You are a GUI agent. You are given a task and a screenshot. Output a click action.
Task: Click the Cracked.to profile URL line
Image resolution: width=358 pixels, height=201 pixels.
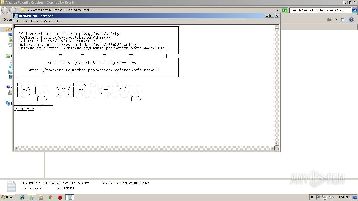(x=93, y=48)
